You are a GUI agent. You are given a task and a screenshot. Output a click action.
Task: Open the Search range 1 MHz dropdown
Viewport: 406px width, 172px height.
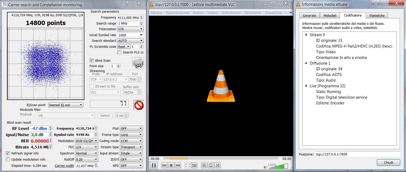pos(130,23)
